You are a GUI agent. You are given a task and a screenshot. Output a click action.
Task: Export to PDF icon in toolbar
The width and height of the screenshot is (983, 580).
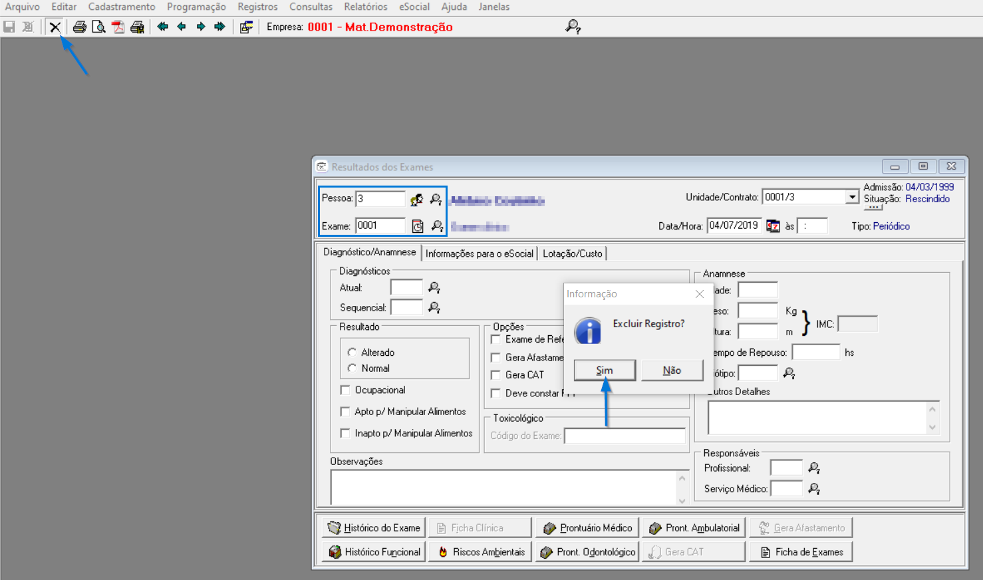(x=118, y=27)
